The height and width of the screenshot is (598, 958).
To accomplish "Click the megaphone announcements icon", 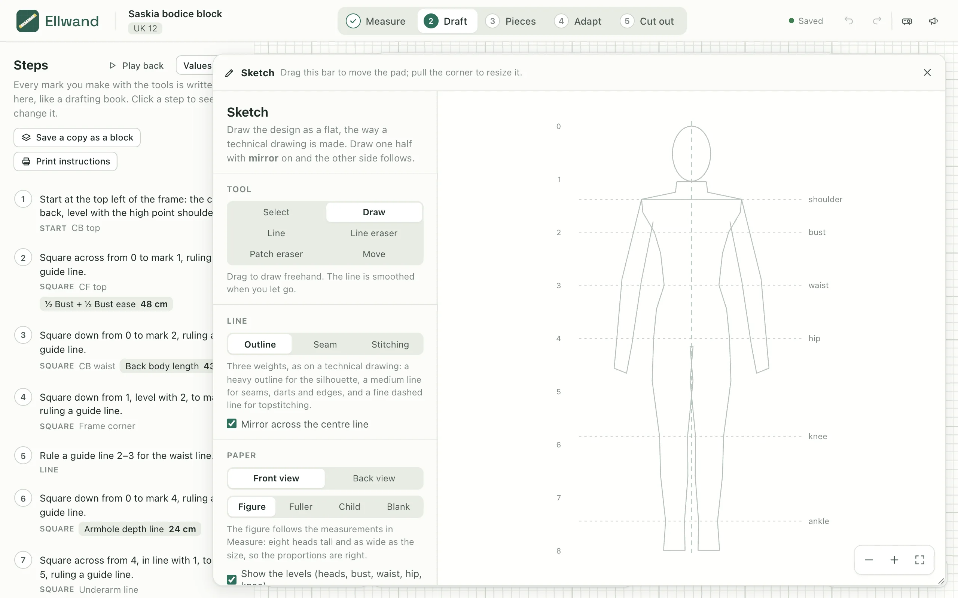I will 933,21.
